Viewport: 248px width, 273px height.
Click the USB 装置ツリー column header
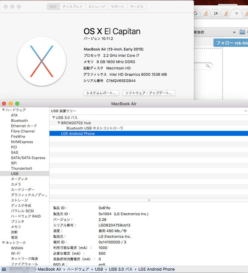(x=149, y=111)
